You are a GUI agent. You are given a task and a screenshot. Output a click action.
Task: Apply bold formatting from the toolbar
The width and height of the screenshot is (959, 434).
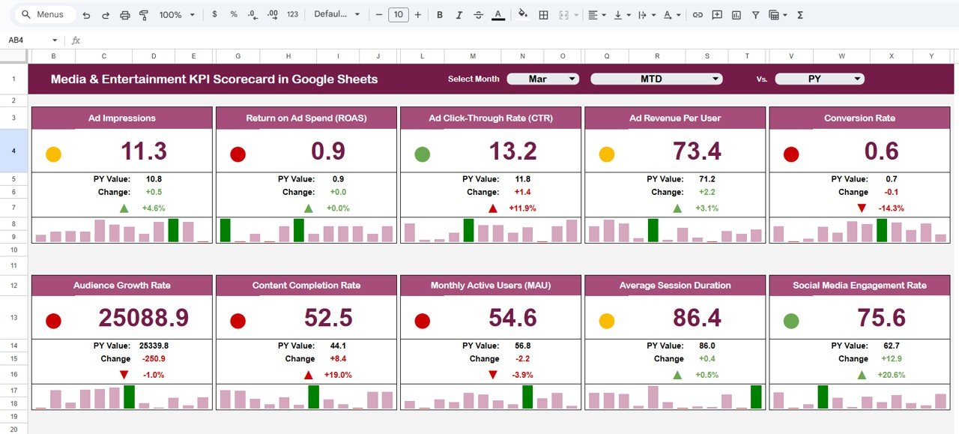click(440, 14)
